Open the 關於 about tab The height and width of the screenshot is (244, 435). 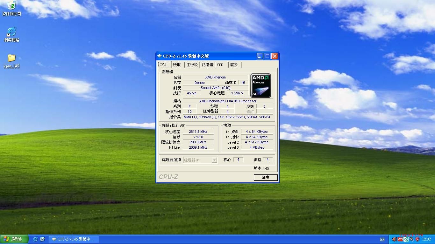234,65
